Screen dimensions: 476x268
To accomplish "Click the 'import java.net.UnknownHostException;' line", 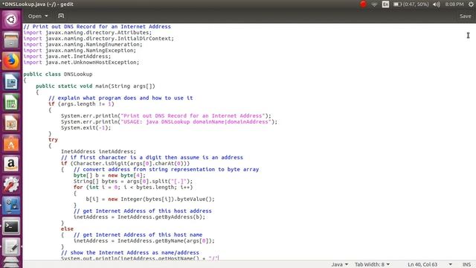I will click(x=81, y=63).
